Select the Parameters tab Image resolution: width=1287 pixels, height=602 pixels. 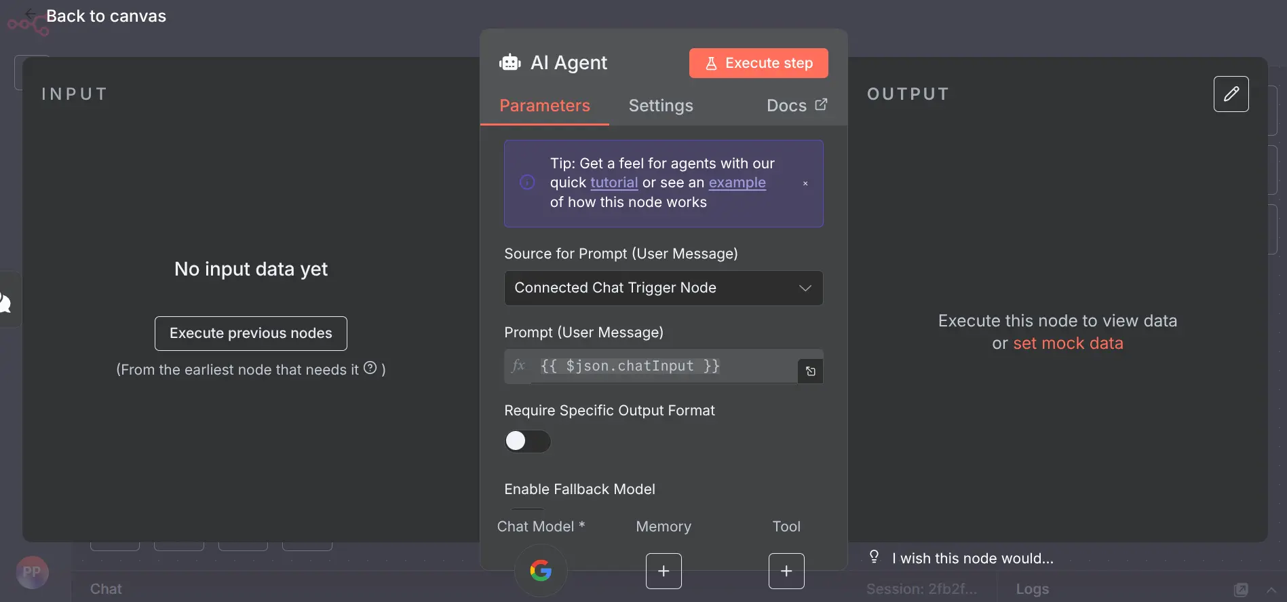tap(544, 106)
